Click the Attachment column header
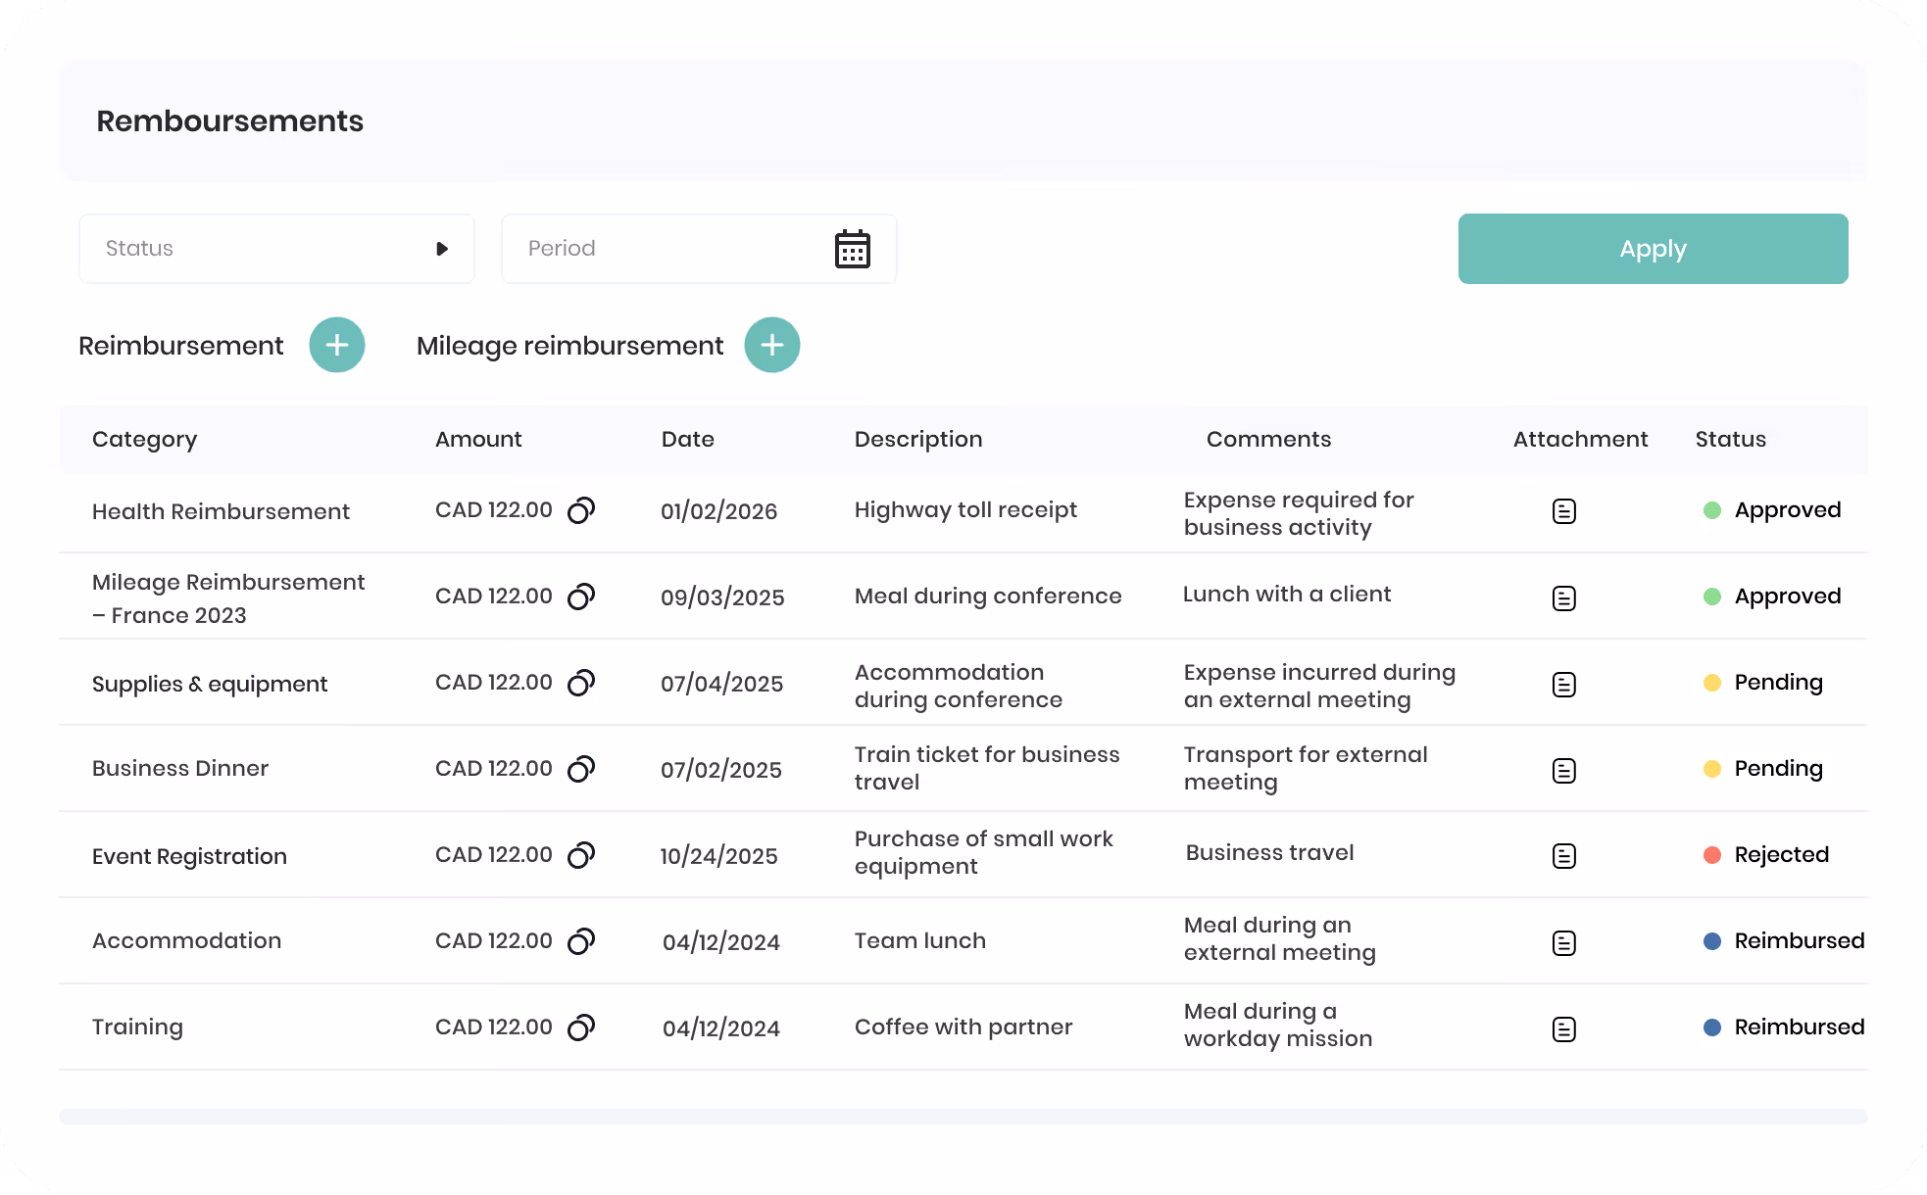This screenshot has height=1195, width=1927. pyautogui.click(x=1580, y=439)
